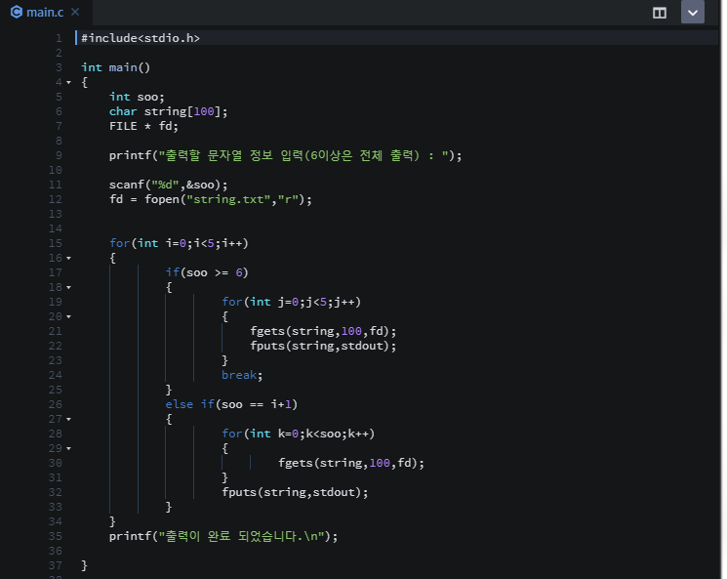Collapse the fold arrow at line 27

68,420
